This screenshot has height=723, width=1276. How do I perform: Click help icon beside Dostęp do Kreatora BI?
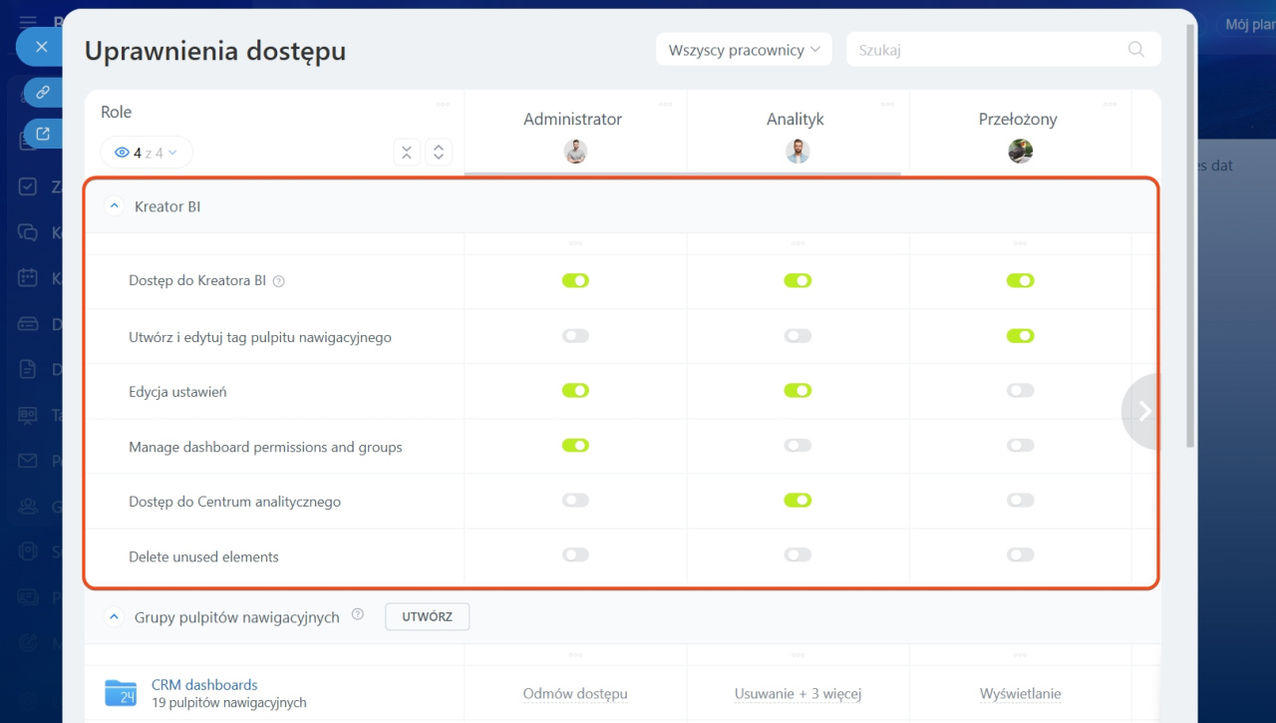pyautogui.click(x=279, y=281)
